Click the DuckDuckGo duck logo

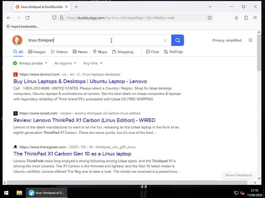point(17,40)
